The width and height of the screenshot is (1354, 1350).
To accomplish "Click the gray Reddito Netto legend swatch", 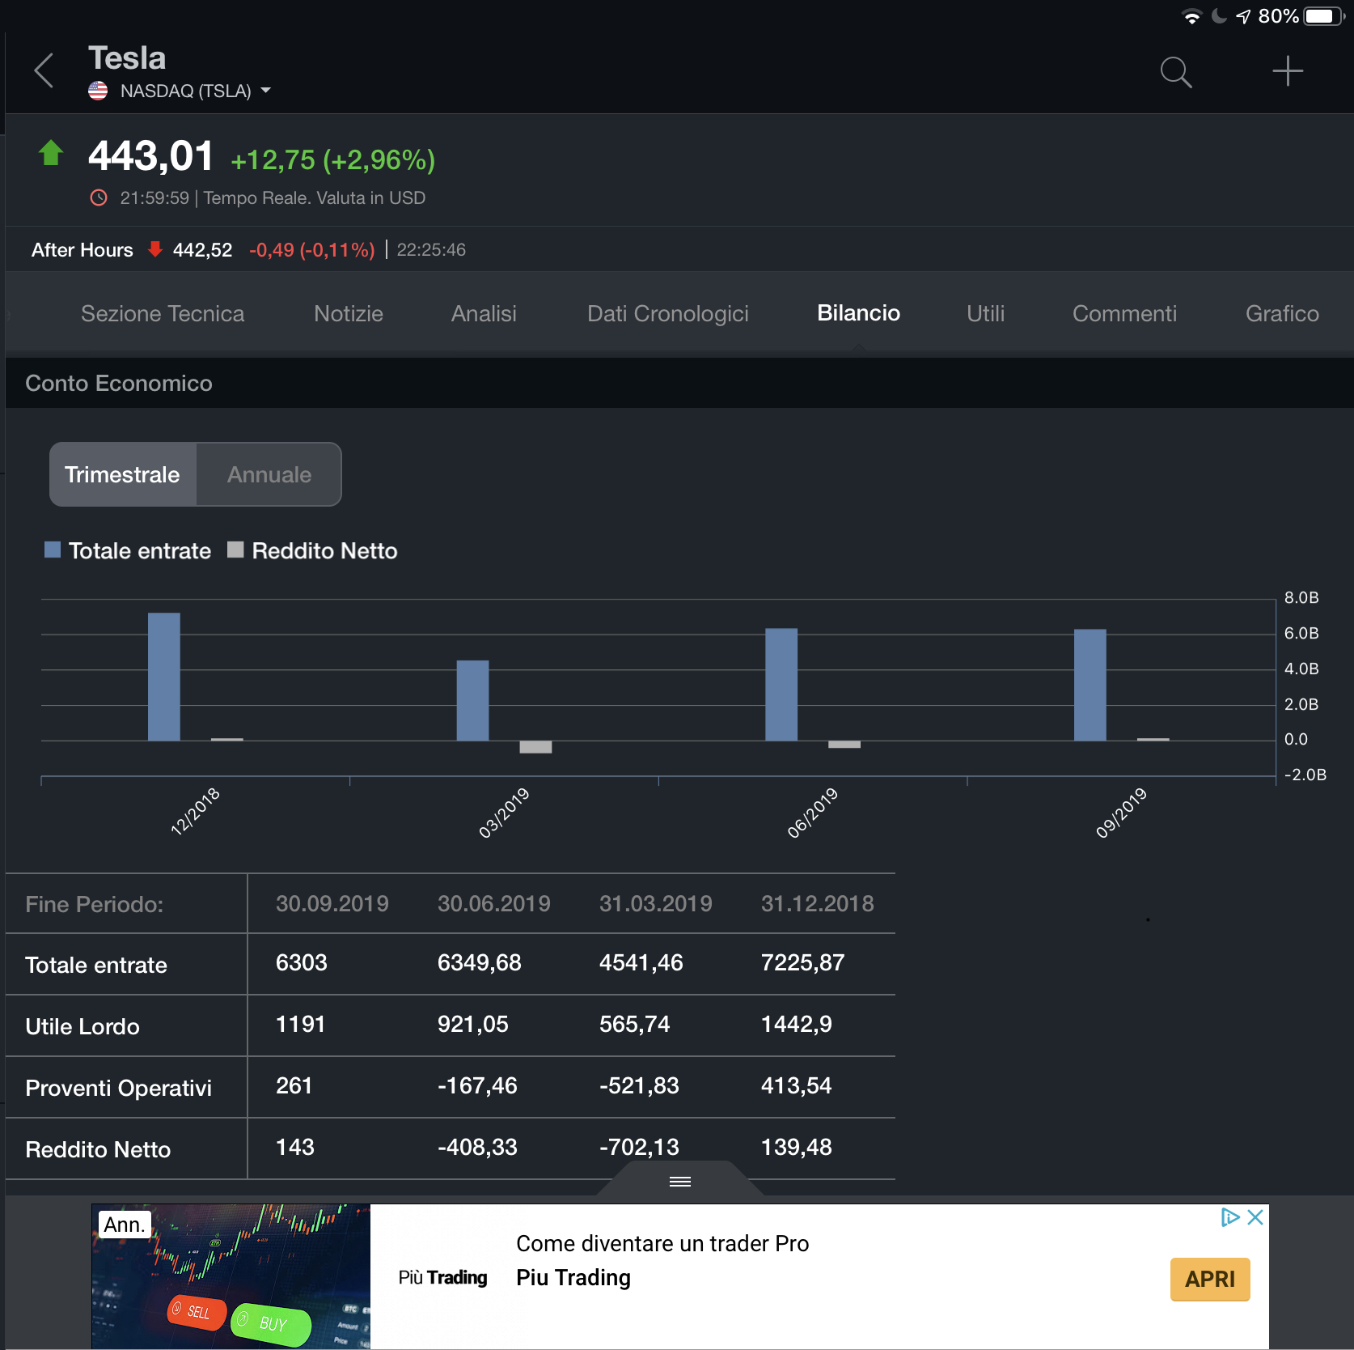I will pos(235,550).
